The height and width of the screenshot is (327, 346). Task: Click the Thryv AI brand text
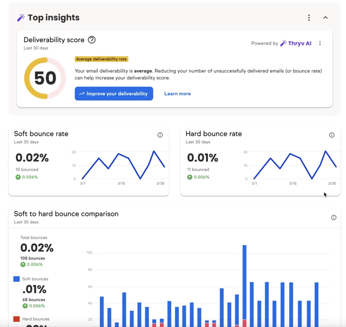point(300,43)
